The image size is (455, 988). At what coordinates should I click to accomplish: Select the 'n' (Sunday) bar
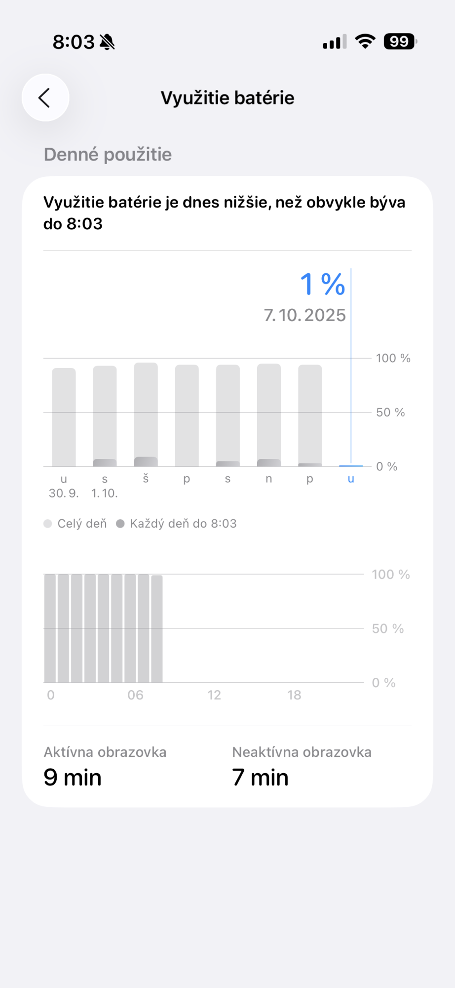click(x=269, y=415)
